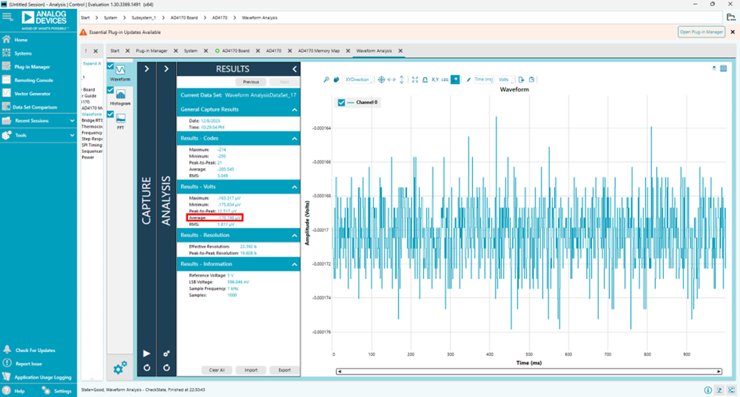The height and width of the screenshot is (397, 740).
Task: Switch to the AD4170 Memory Map tab
Action: pyautogui.click(x=318, y=51)
